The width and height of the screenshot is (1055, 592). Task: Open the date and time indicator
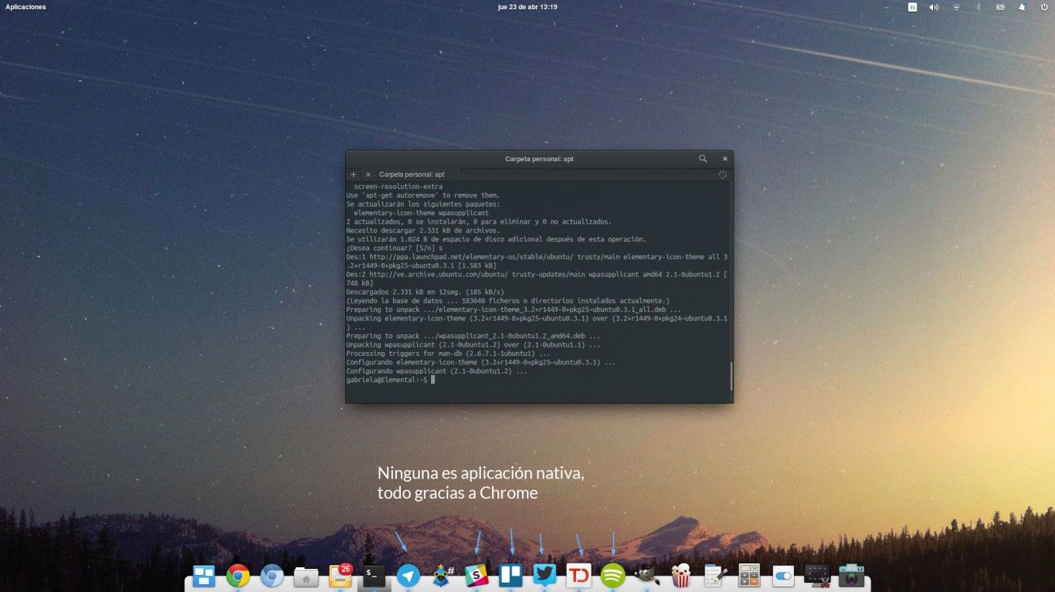[527, 7]
